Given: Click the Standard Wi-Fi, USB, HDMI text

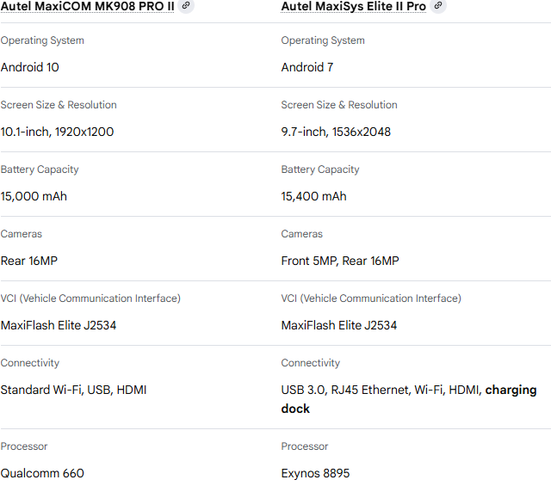Looking at the screenshot, I should coord(73,390).
